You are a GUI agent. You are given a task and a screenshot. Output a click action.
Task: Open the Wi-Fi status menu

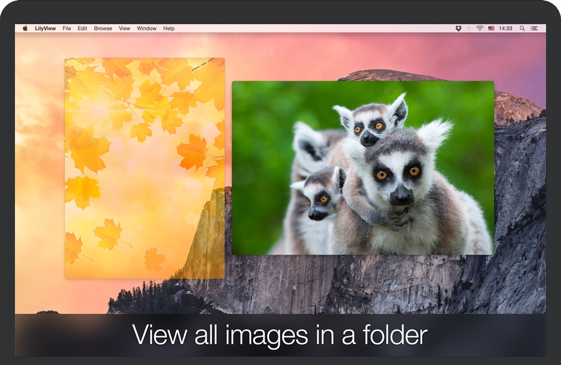(480, 28)
